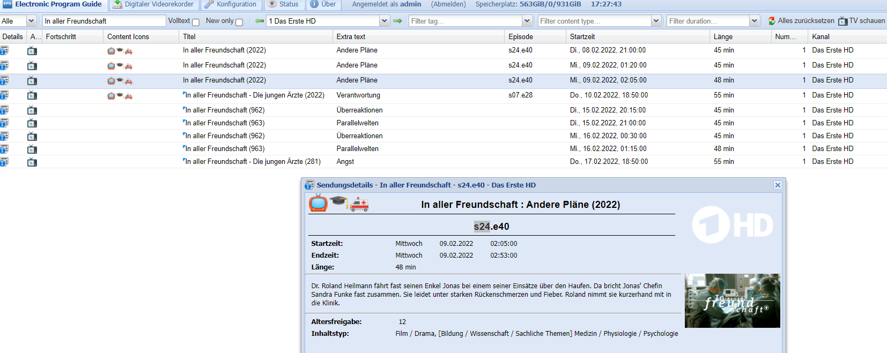Click the record action icon for 09.02.2022 01:20:00
Viewport: 887px width, 353px height.
32,66
